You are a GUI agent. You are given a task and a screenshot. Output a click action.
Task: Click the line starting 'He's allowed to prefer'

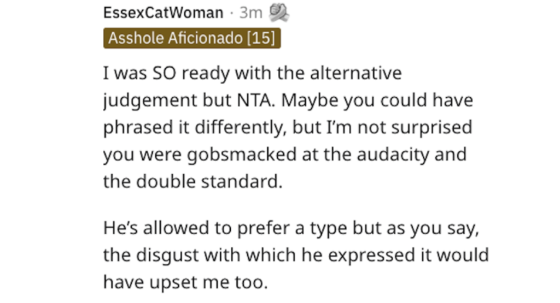291,228
